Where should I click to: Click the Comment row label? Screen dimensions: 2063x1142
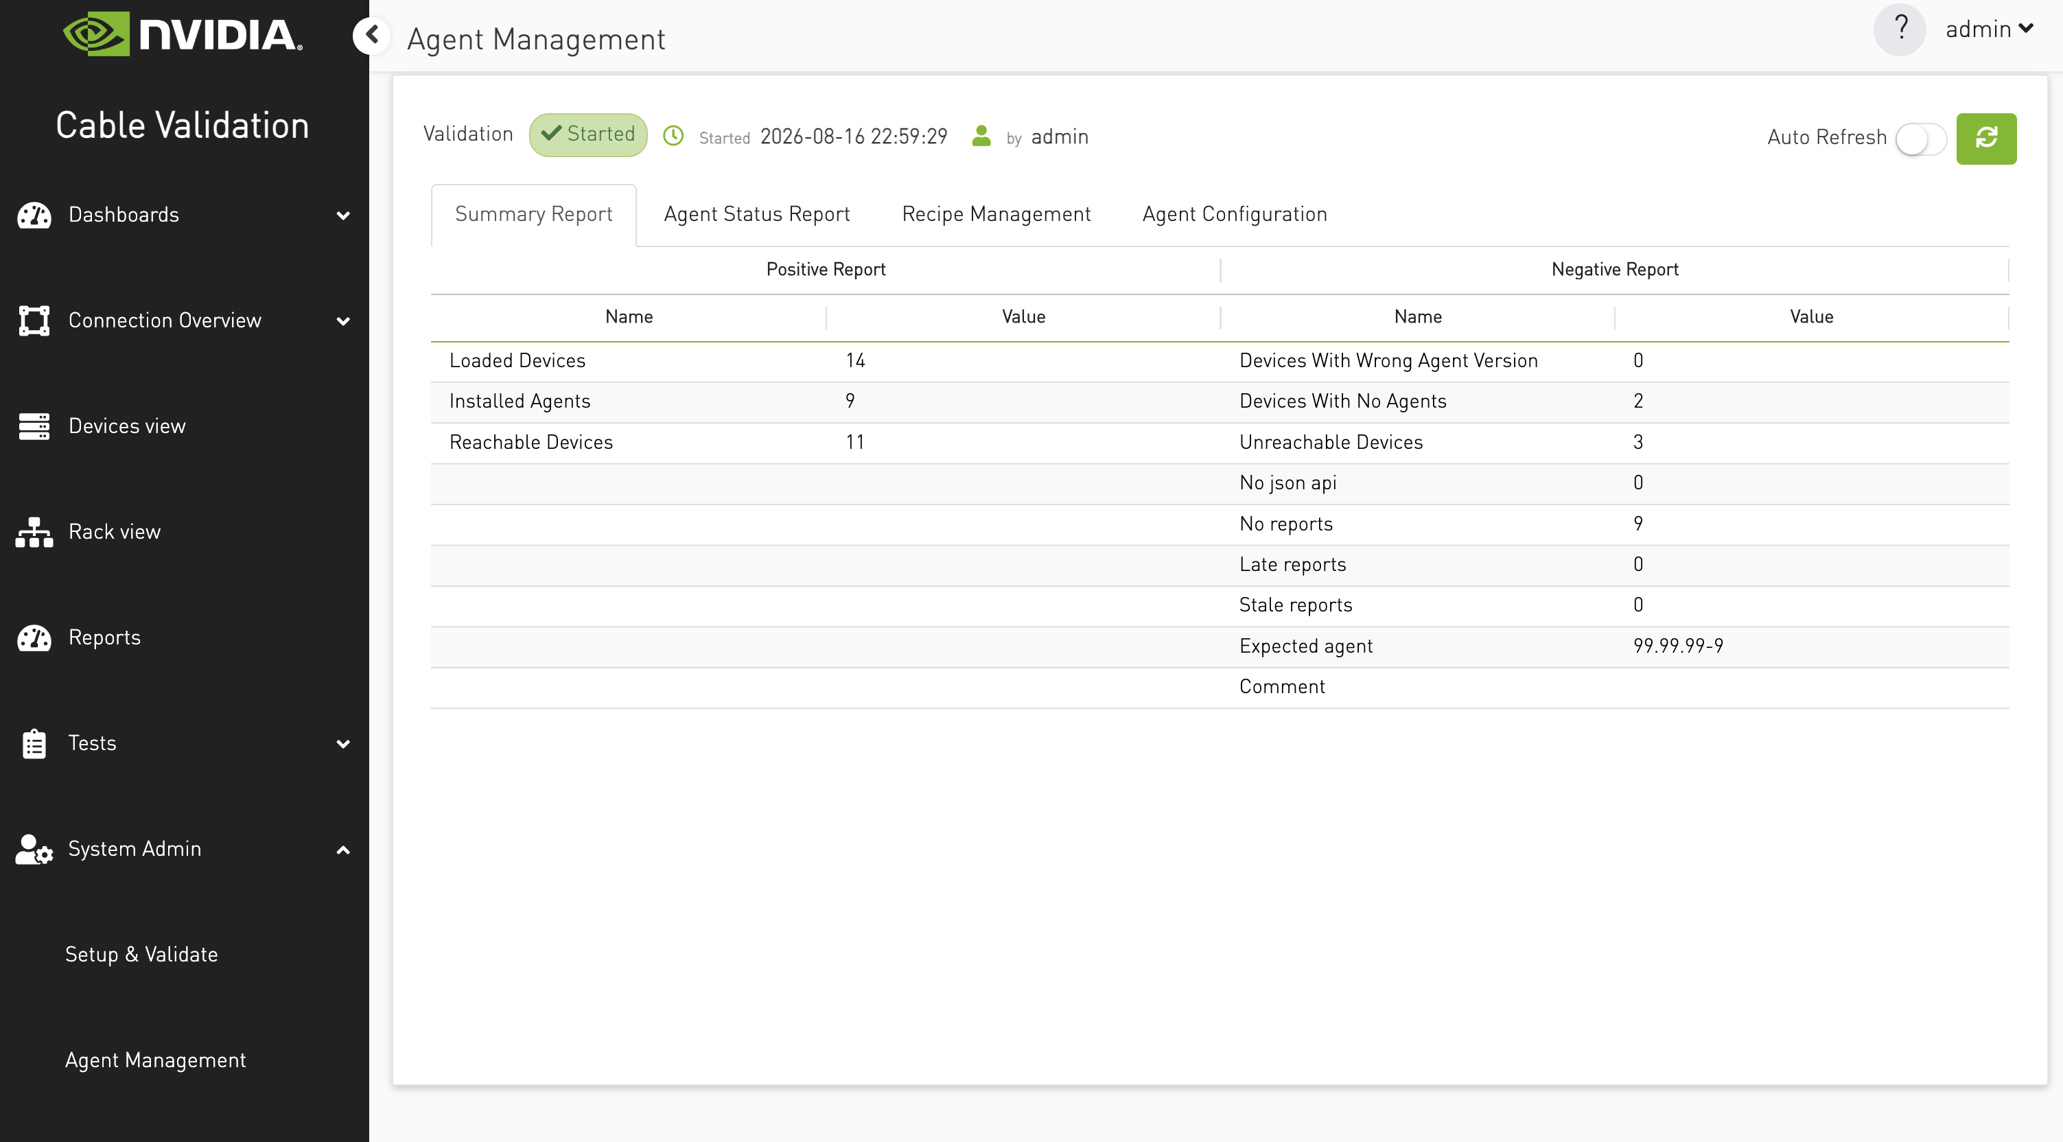1282,687
